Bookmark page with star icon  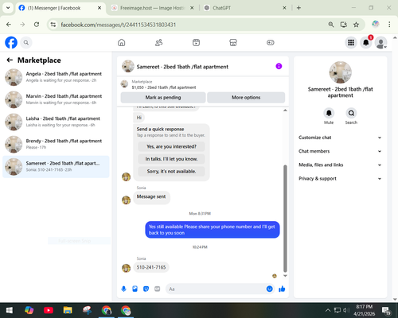356,25
